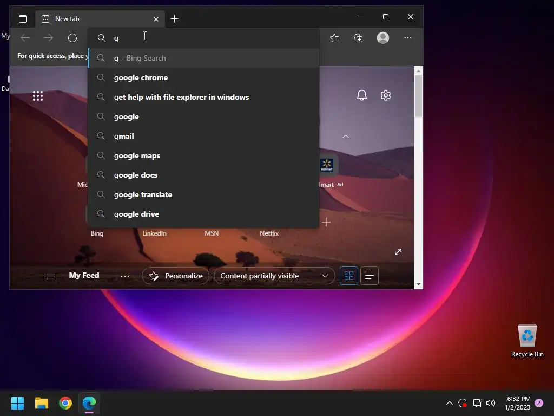Open the Collections icon
This screenshot has height=416, width=554.
(358, 38)
